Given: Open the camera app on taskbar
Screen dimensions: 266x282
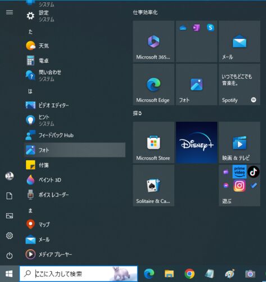Looking at the screenshot, I should [250, 274].
